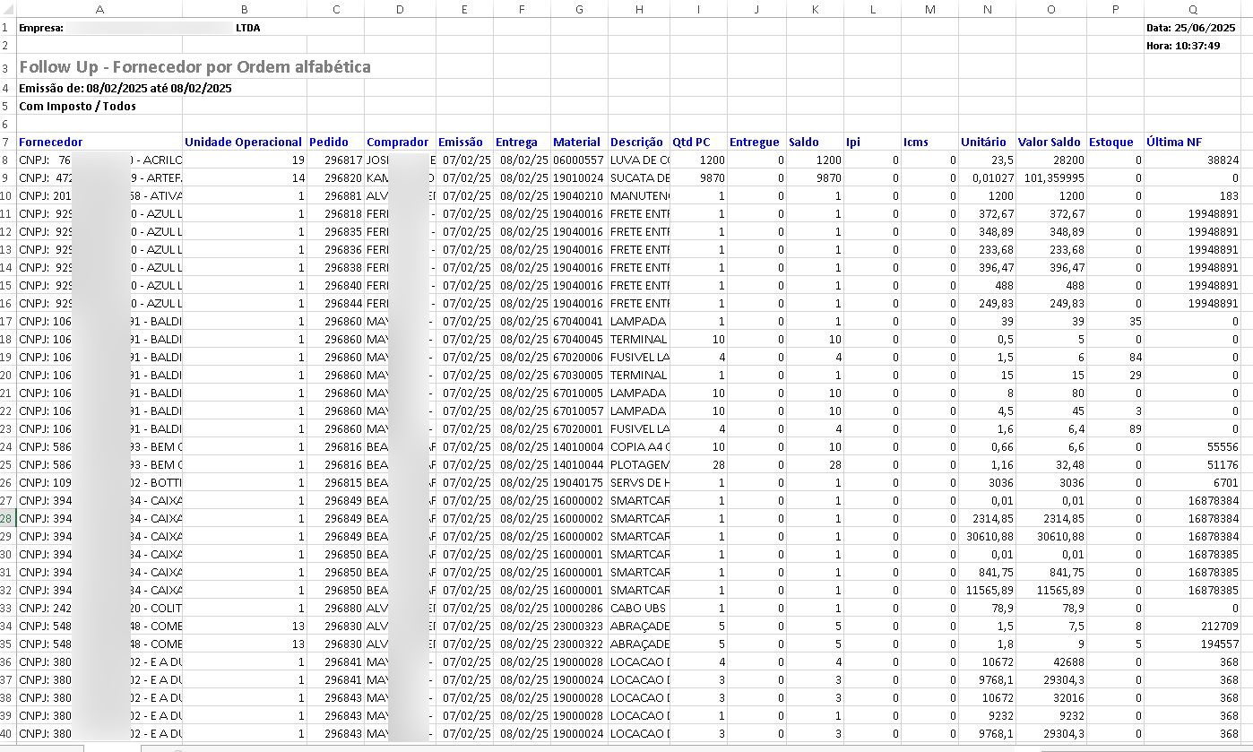The image size is (1253, 752).
Task: Click pedido cell 296817
Action: (x=335, y=160)
